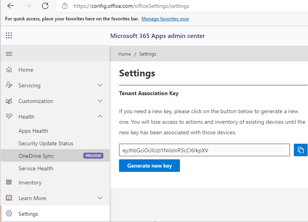View site info via the lock icon

click(x=64, y=6)
